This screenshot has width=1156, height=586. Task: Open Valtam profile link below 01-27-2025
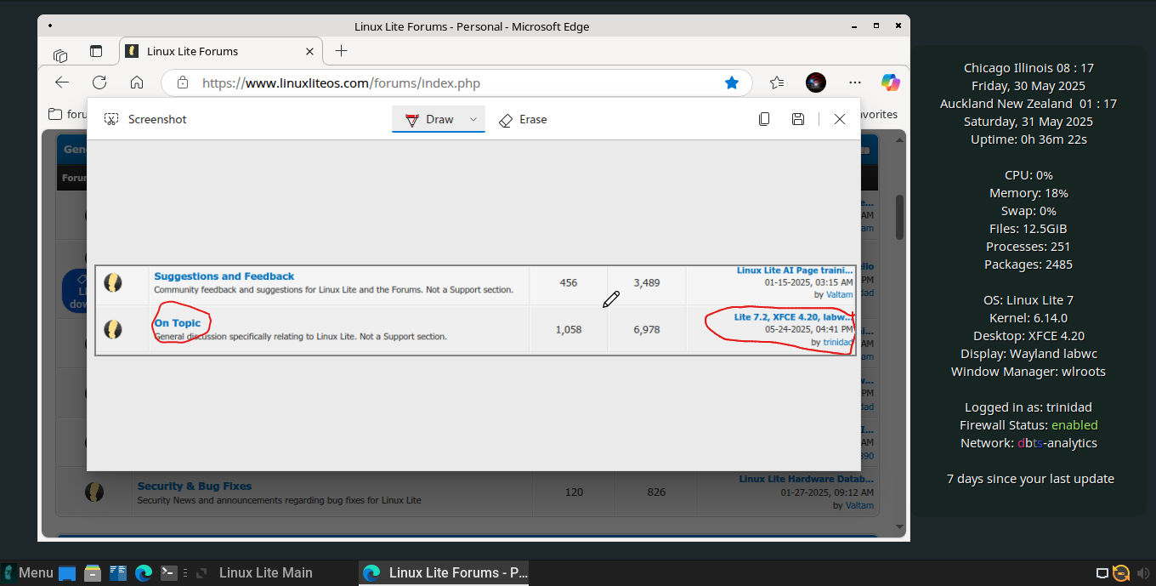(859, 505)
